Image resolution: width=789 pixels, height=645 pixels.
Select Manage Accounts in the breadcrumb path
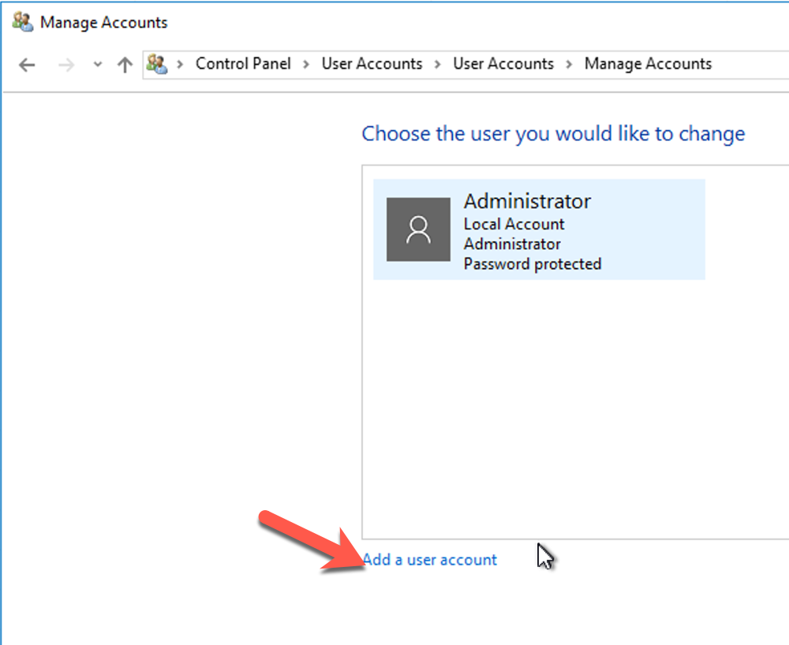(x=648, y=64)
